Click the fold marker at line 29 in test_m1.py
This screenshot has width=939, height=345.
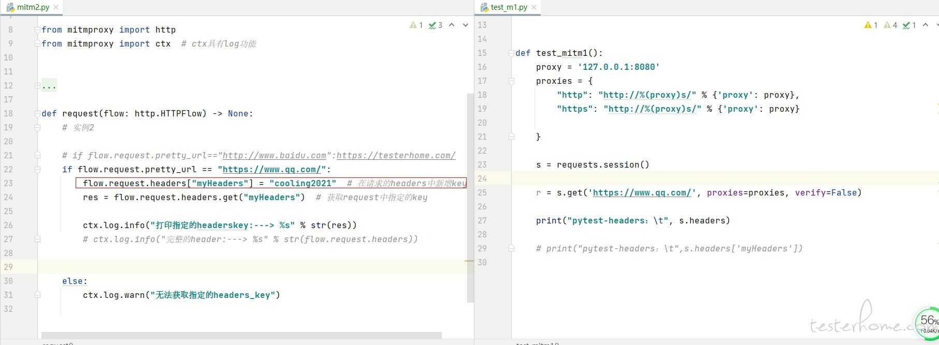pyautogui.click(x=511, y=248)
